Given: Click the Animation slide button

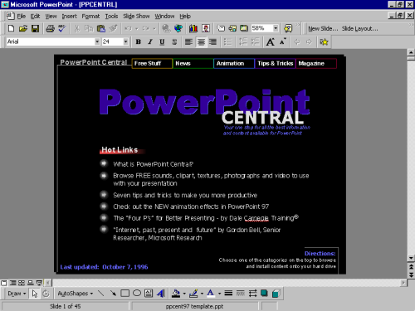Looking at the screenshot, I should pos(234,63).
